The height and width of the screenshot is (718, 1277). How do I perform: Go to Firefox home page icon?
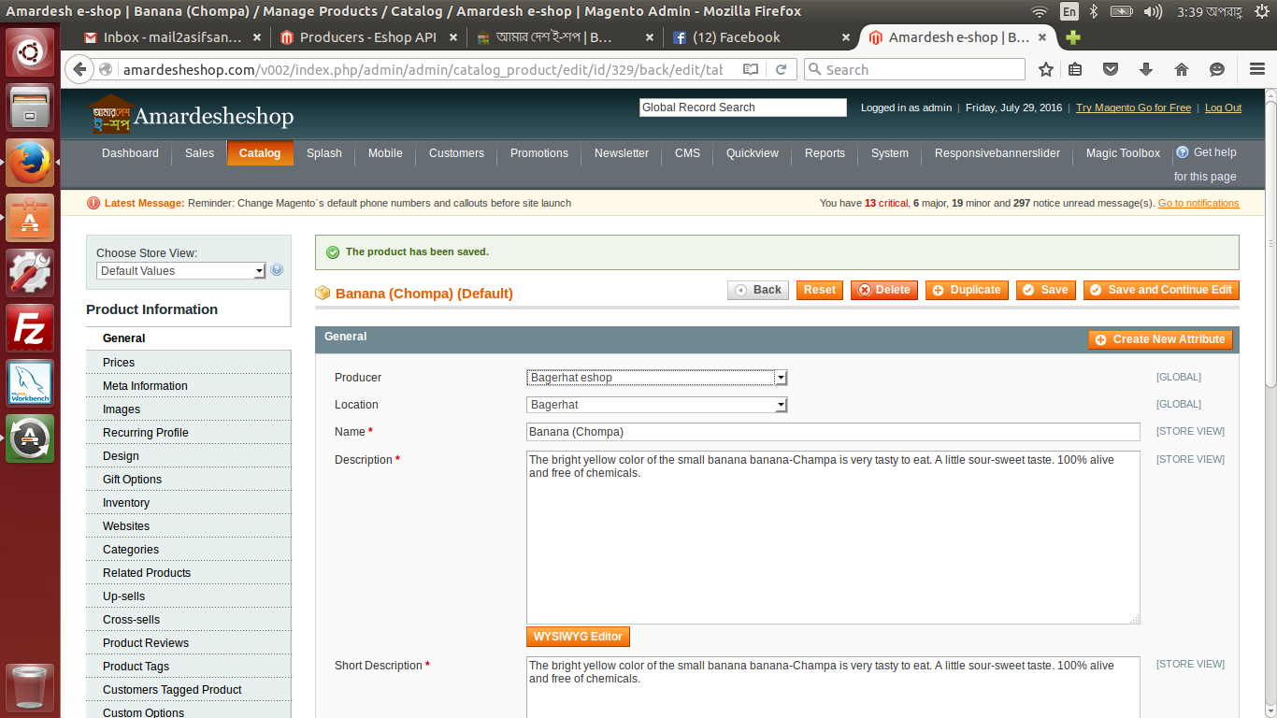(x=1182, y=69)
